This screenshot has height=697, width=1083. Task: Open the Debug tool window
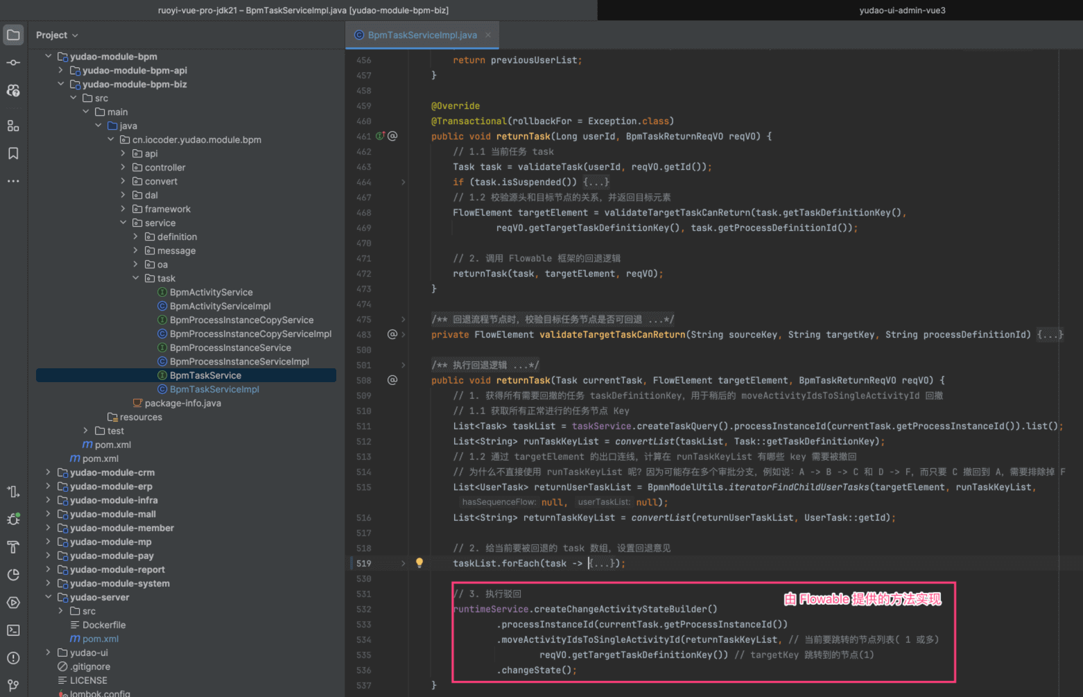click(x=13, y=519)
